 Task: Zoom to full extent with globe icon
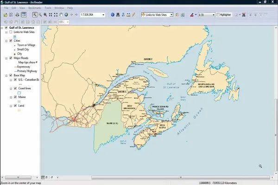(x=66, y=15)
